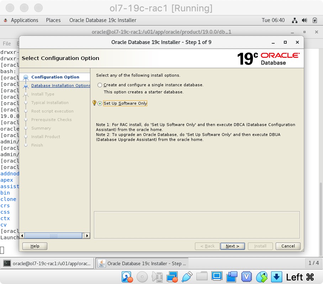Minimize the background terminal window

[292, 32]
